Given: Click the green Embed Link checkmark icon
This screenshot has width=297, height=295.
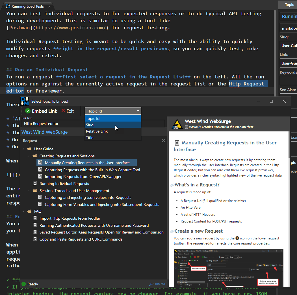Looking at the screenshot, I should (x=28, y=111).
